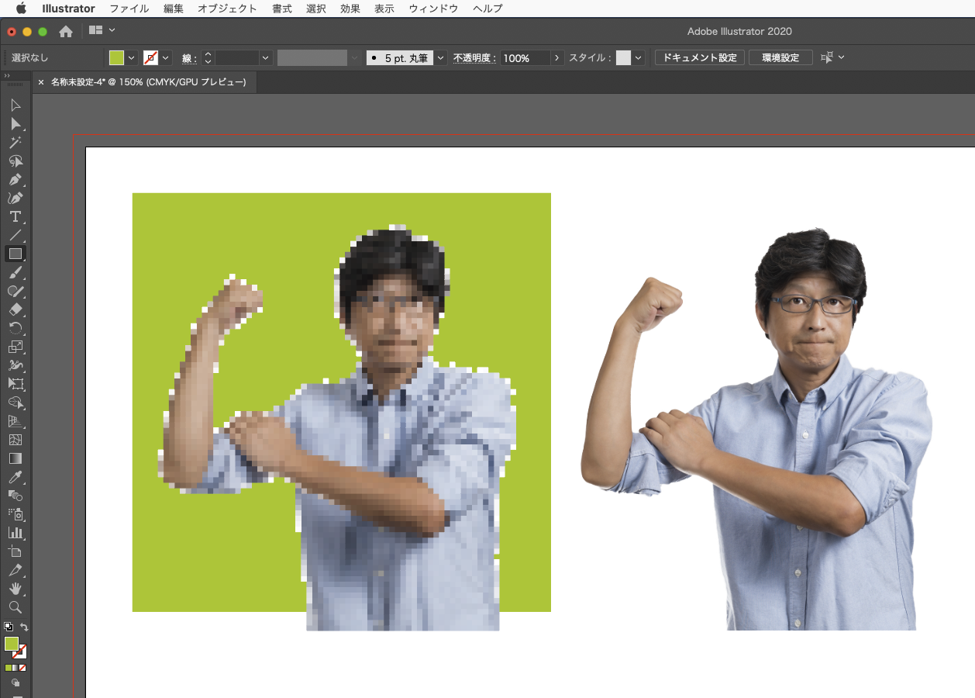Open the Arrange Documents dropdown arrow

[112, 30]
